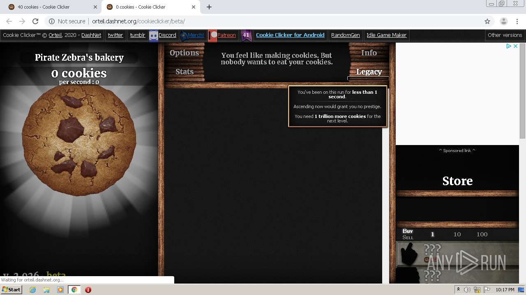526x295 pixels.
Task: Open the tumblr link
Action: coord(138,35)
